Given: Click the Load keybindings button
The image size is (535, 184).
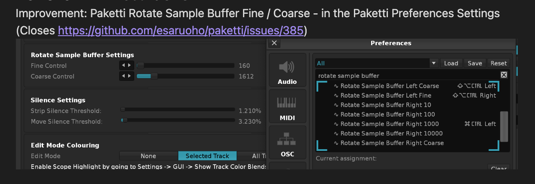Looking at the screenshot, I should point(451,63).
